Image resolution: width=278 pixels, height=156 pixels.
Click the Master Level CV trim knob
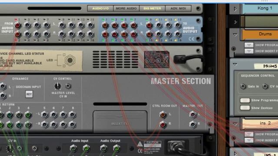click(x=57, y=86)
